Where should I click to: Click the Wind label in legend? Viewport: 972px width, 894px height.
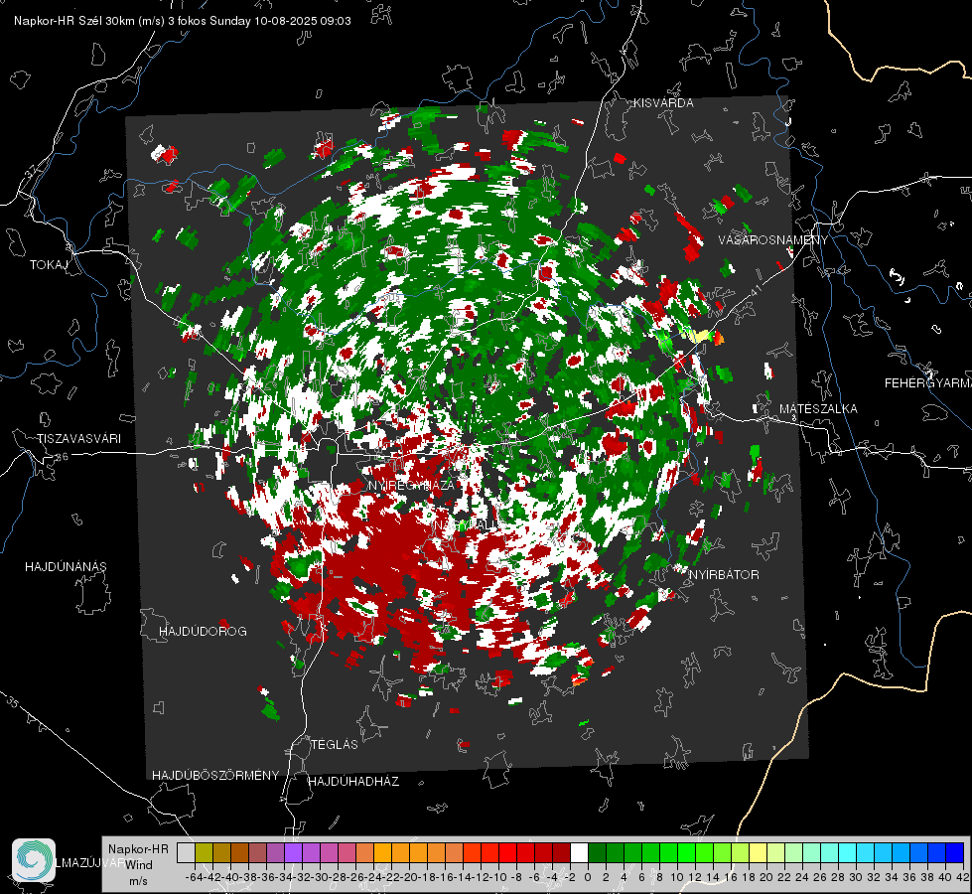pos(139,865)
